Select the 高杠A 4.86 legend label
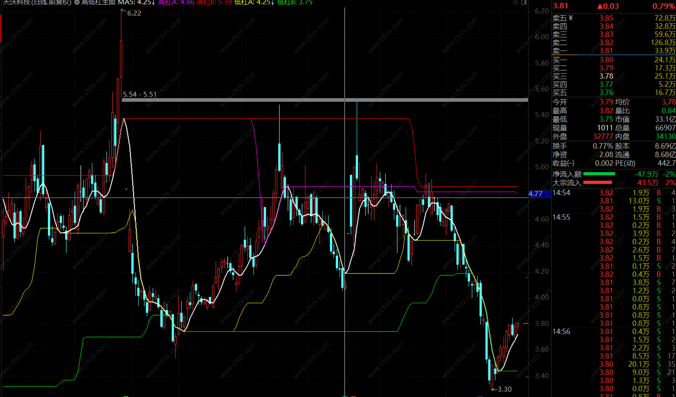The image size is (676, 397). pyautogui.click(x=176, y=2)
